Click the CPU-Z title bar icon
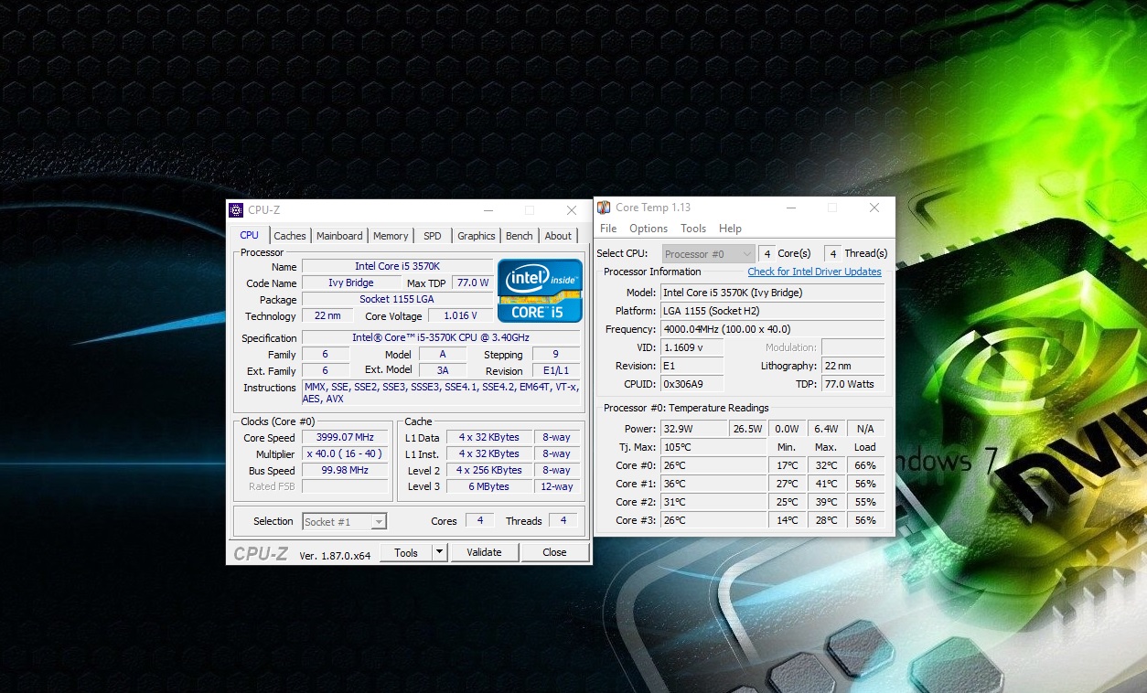This screenshot has height=693, width=1147. click(x=236, y=210)
